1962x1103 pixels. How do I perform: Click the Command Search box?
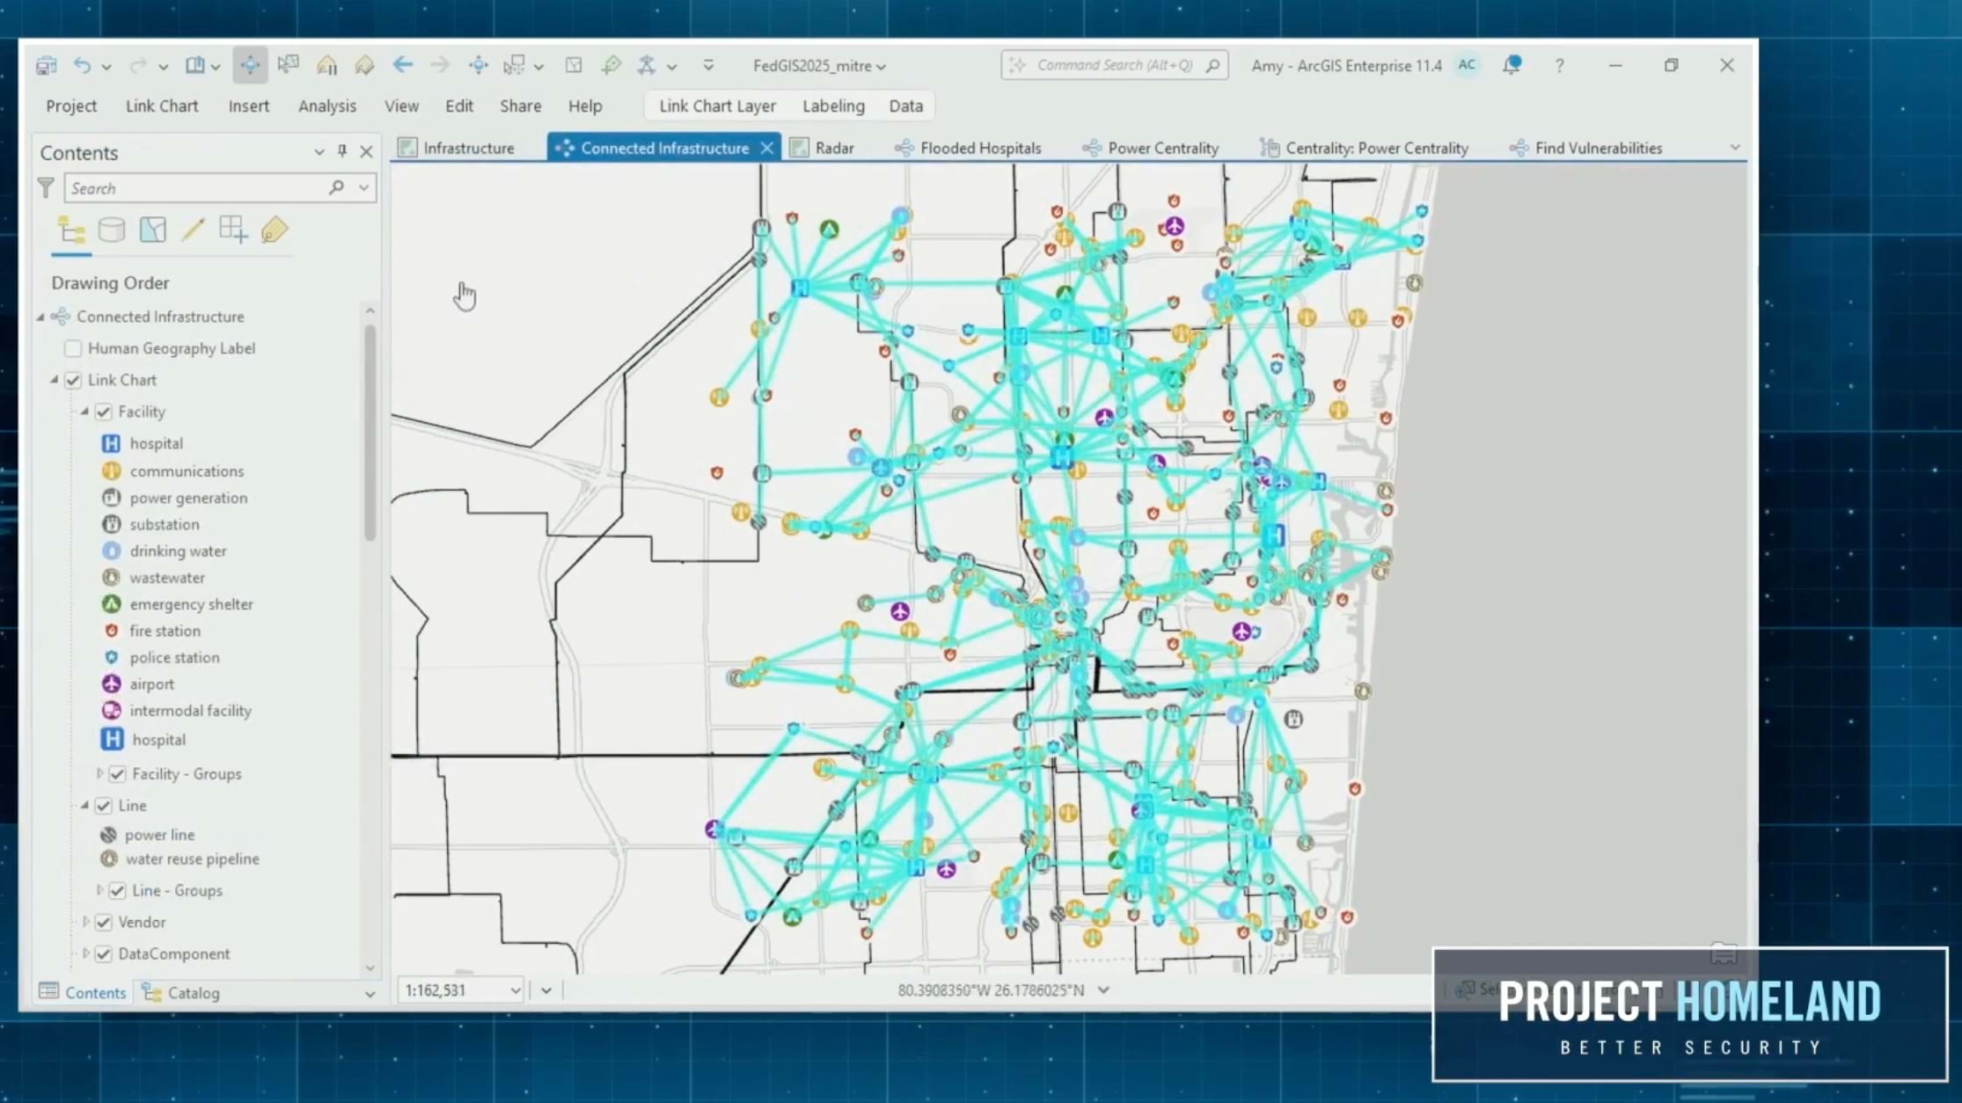tap(1113, 64)
